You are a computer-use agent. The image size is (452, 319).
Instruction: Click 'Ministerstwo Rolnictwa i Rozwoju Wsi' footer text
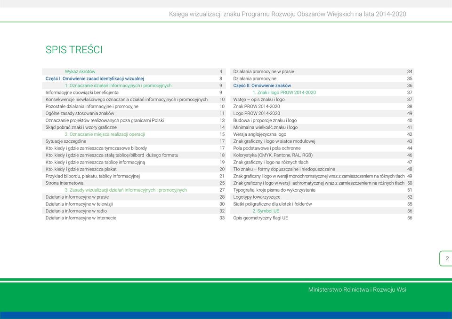357,289
